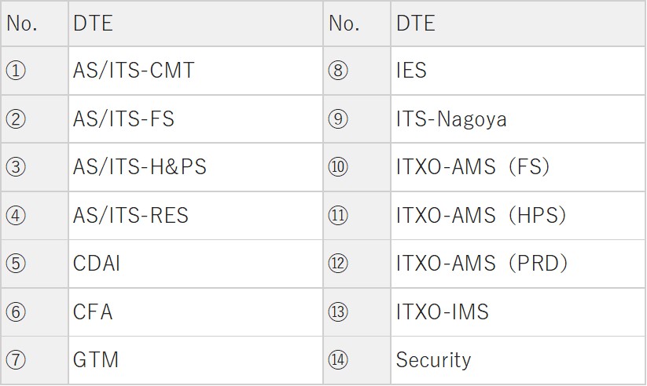Select the ITXO-AMS (FS) cell
647x386 pixels.
click(x=472, y=167)
